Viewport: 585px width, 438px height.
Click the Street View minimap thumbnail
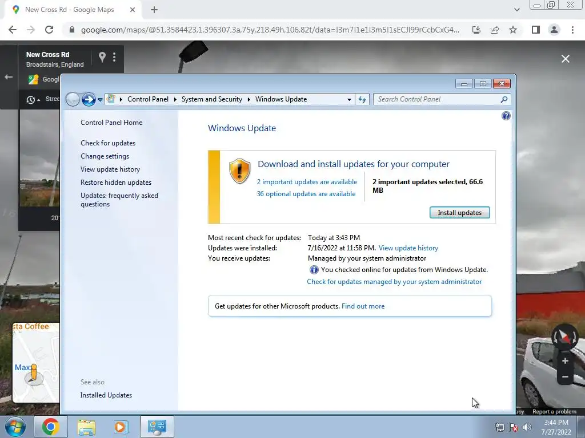pyautogui.click(x=36, y=362)
